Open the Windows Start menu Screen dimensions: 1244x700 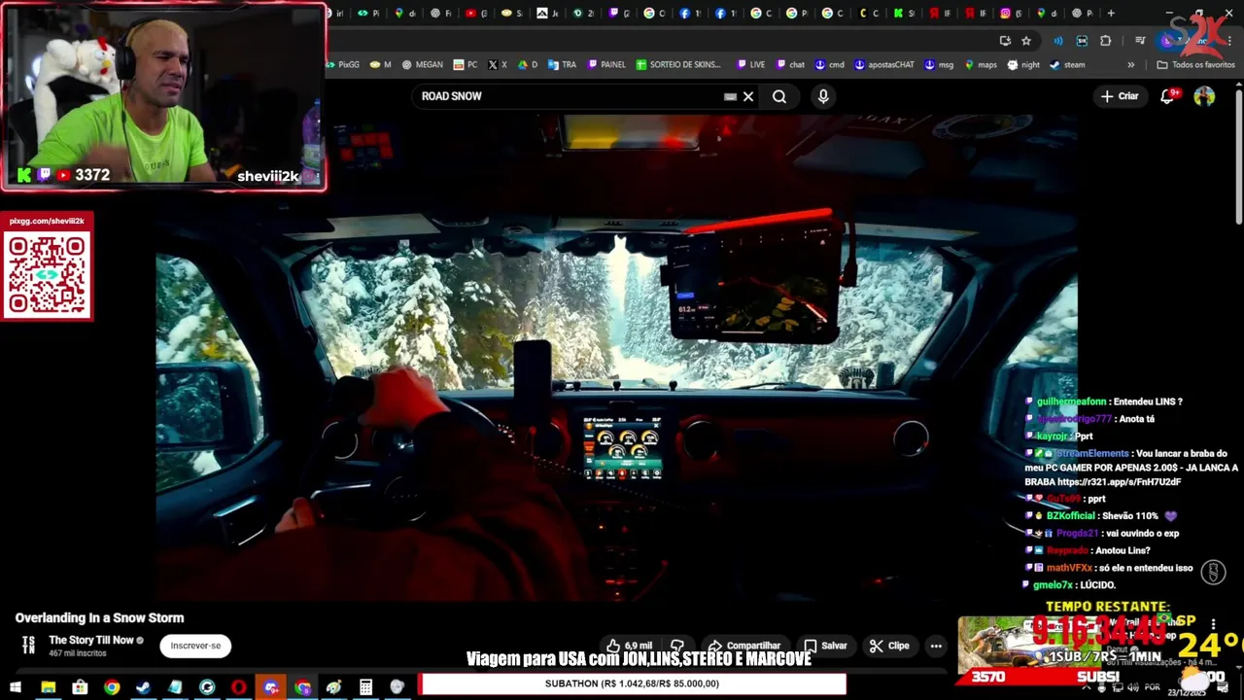click(x=16, y=687)
